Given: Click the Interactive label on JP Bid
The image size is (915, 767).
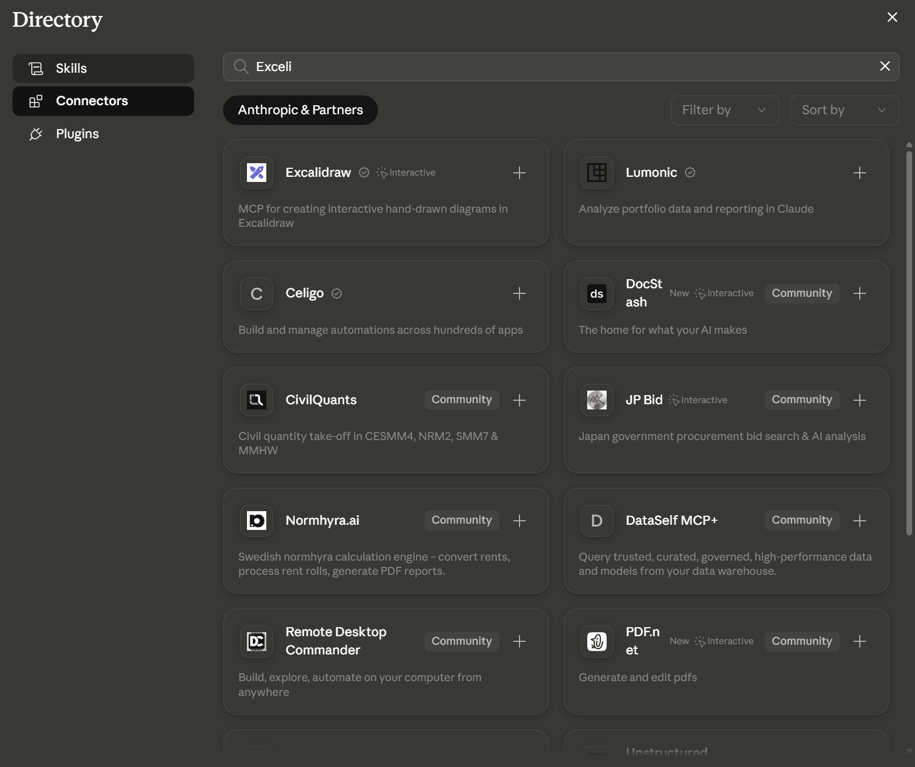Looking at the screenshot, I should [698, 400].
